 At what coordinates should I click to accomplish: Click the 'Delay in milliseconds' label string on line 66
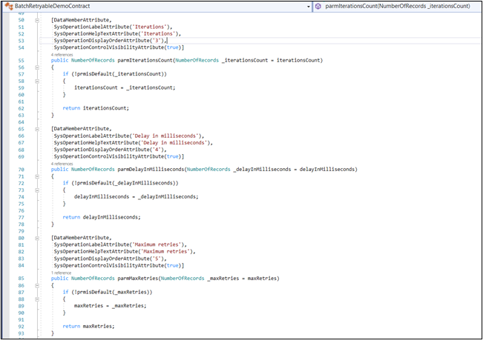(x=167, y=136)
